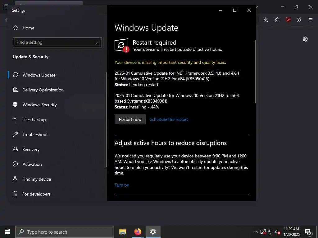318x238 pixels.
Task: Open the notification center icon
Action: coord(308,232)
